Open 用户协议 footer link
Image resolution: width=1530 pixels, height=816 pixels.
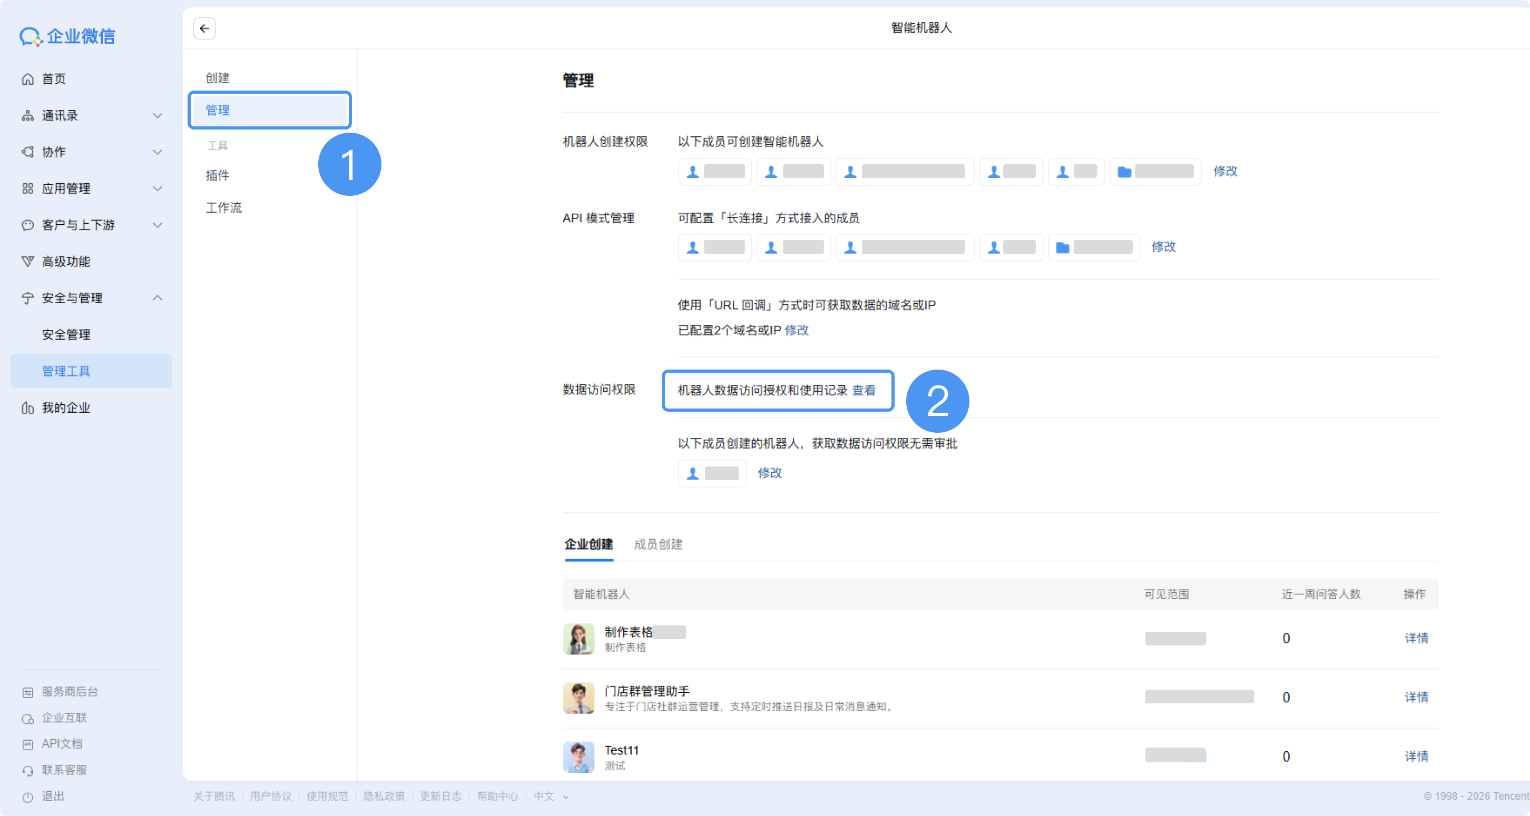click(x=270, y=797)
